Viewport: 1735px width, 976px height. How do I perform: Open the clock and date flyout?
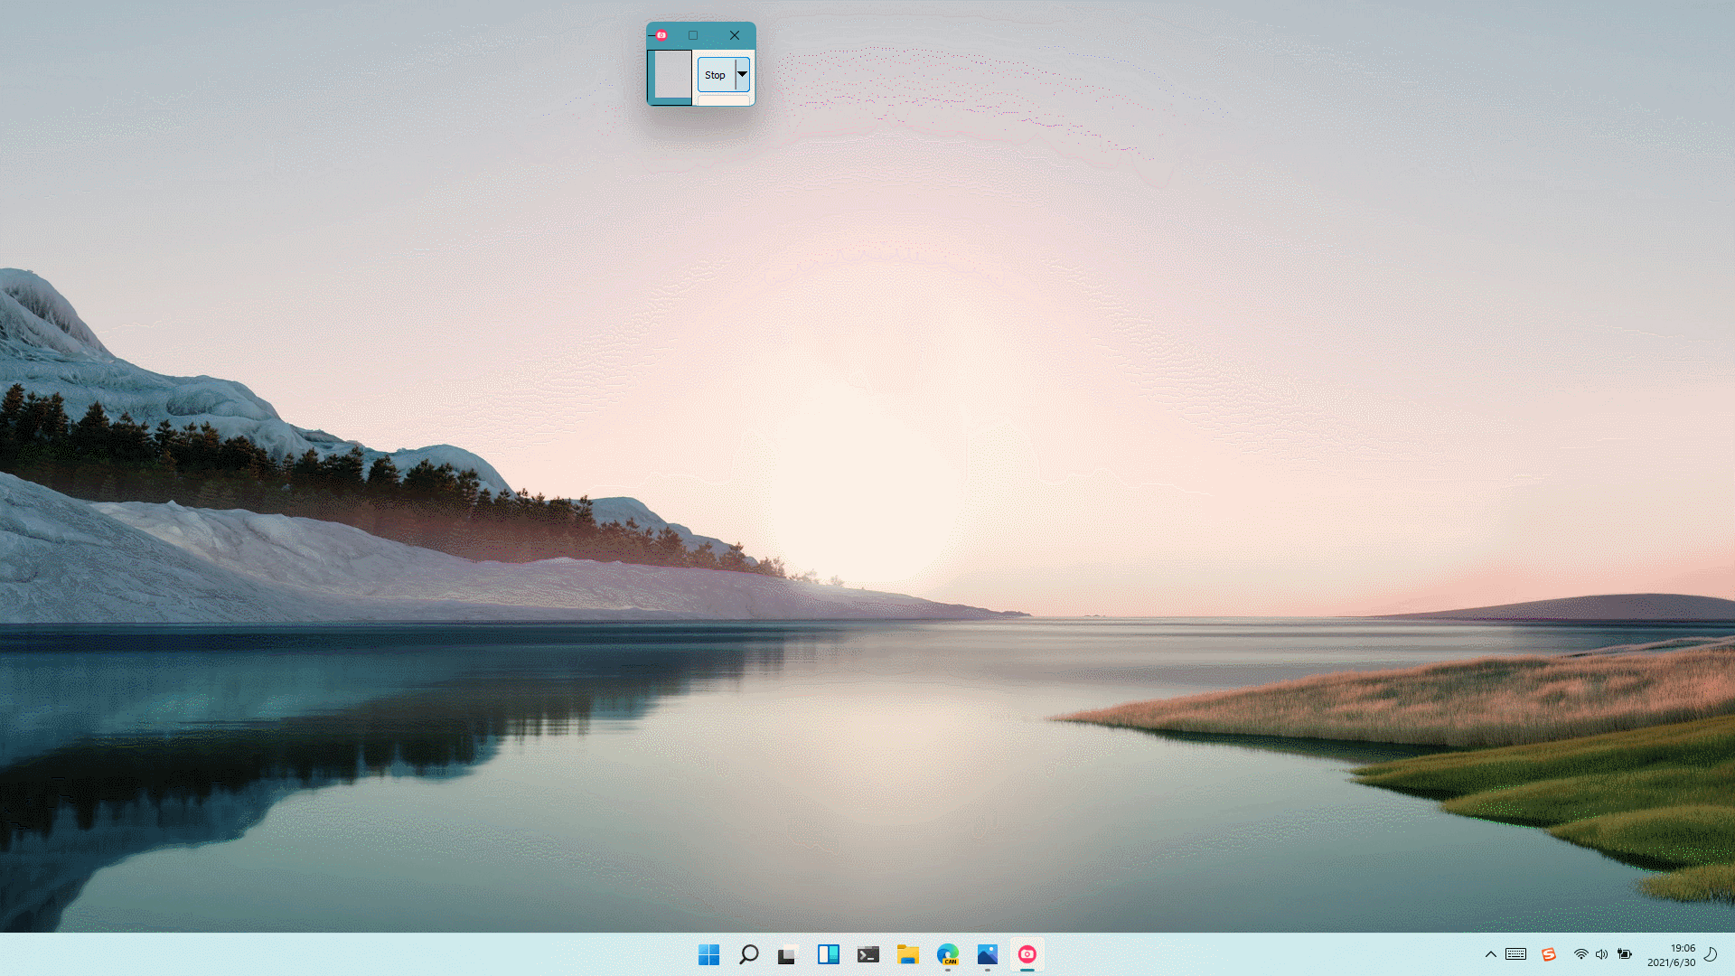click(x=1671, y=955)
